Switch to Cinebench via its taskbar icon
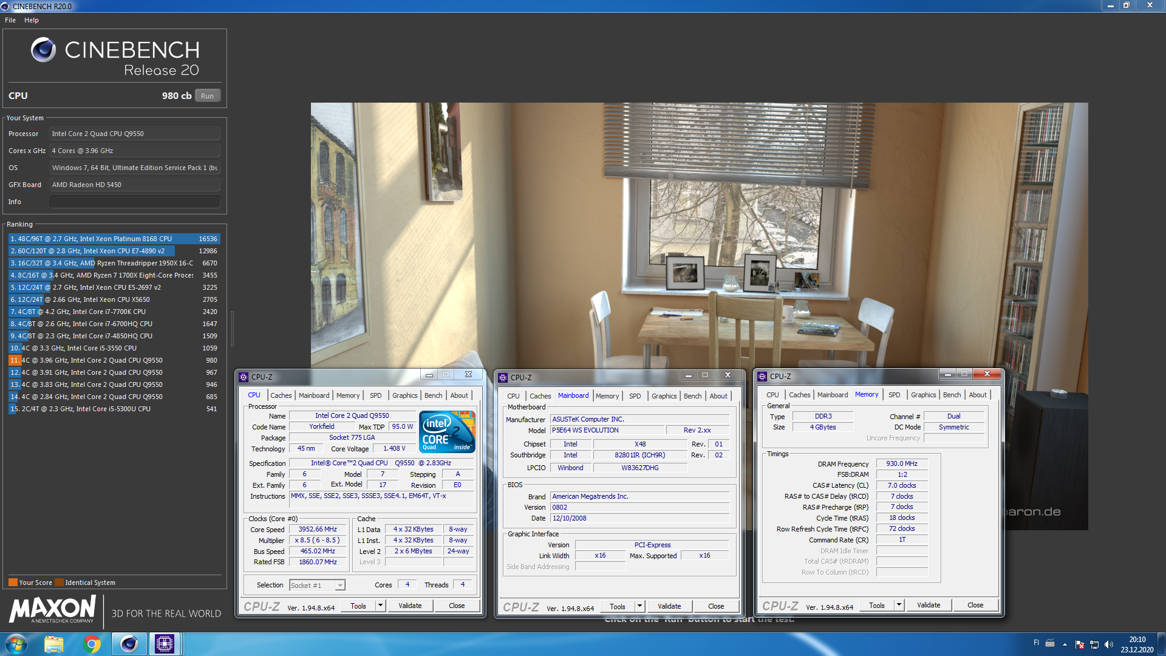1166x656 pixels. click(x=129, y=644)
